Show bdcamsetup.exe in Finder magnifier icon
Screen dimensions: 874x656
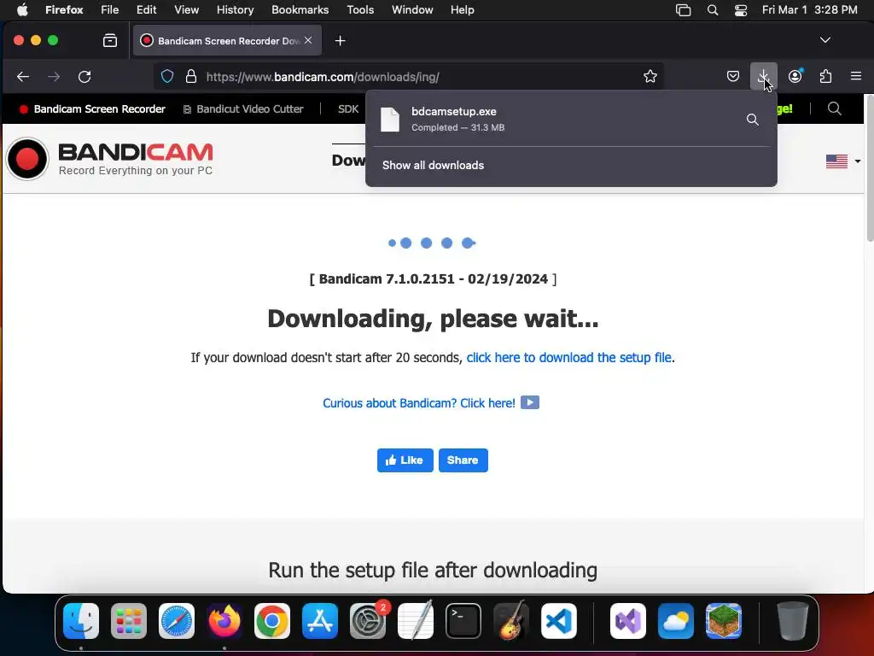point(753,120)
